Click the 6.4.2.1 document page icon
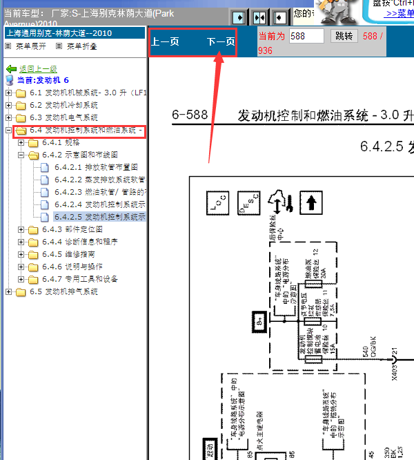The image size is (414, 460). [x=45, y=168]
